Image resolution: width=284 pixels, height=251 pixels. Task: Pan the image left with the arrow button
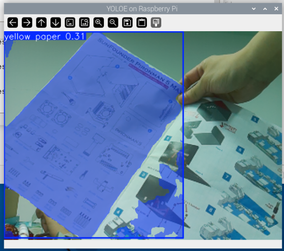[x=13, y=23]
